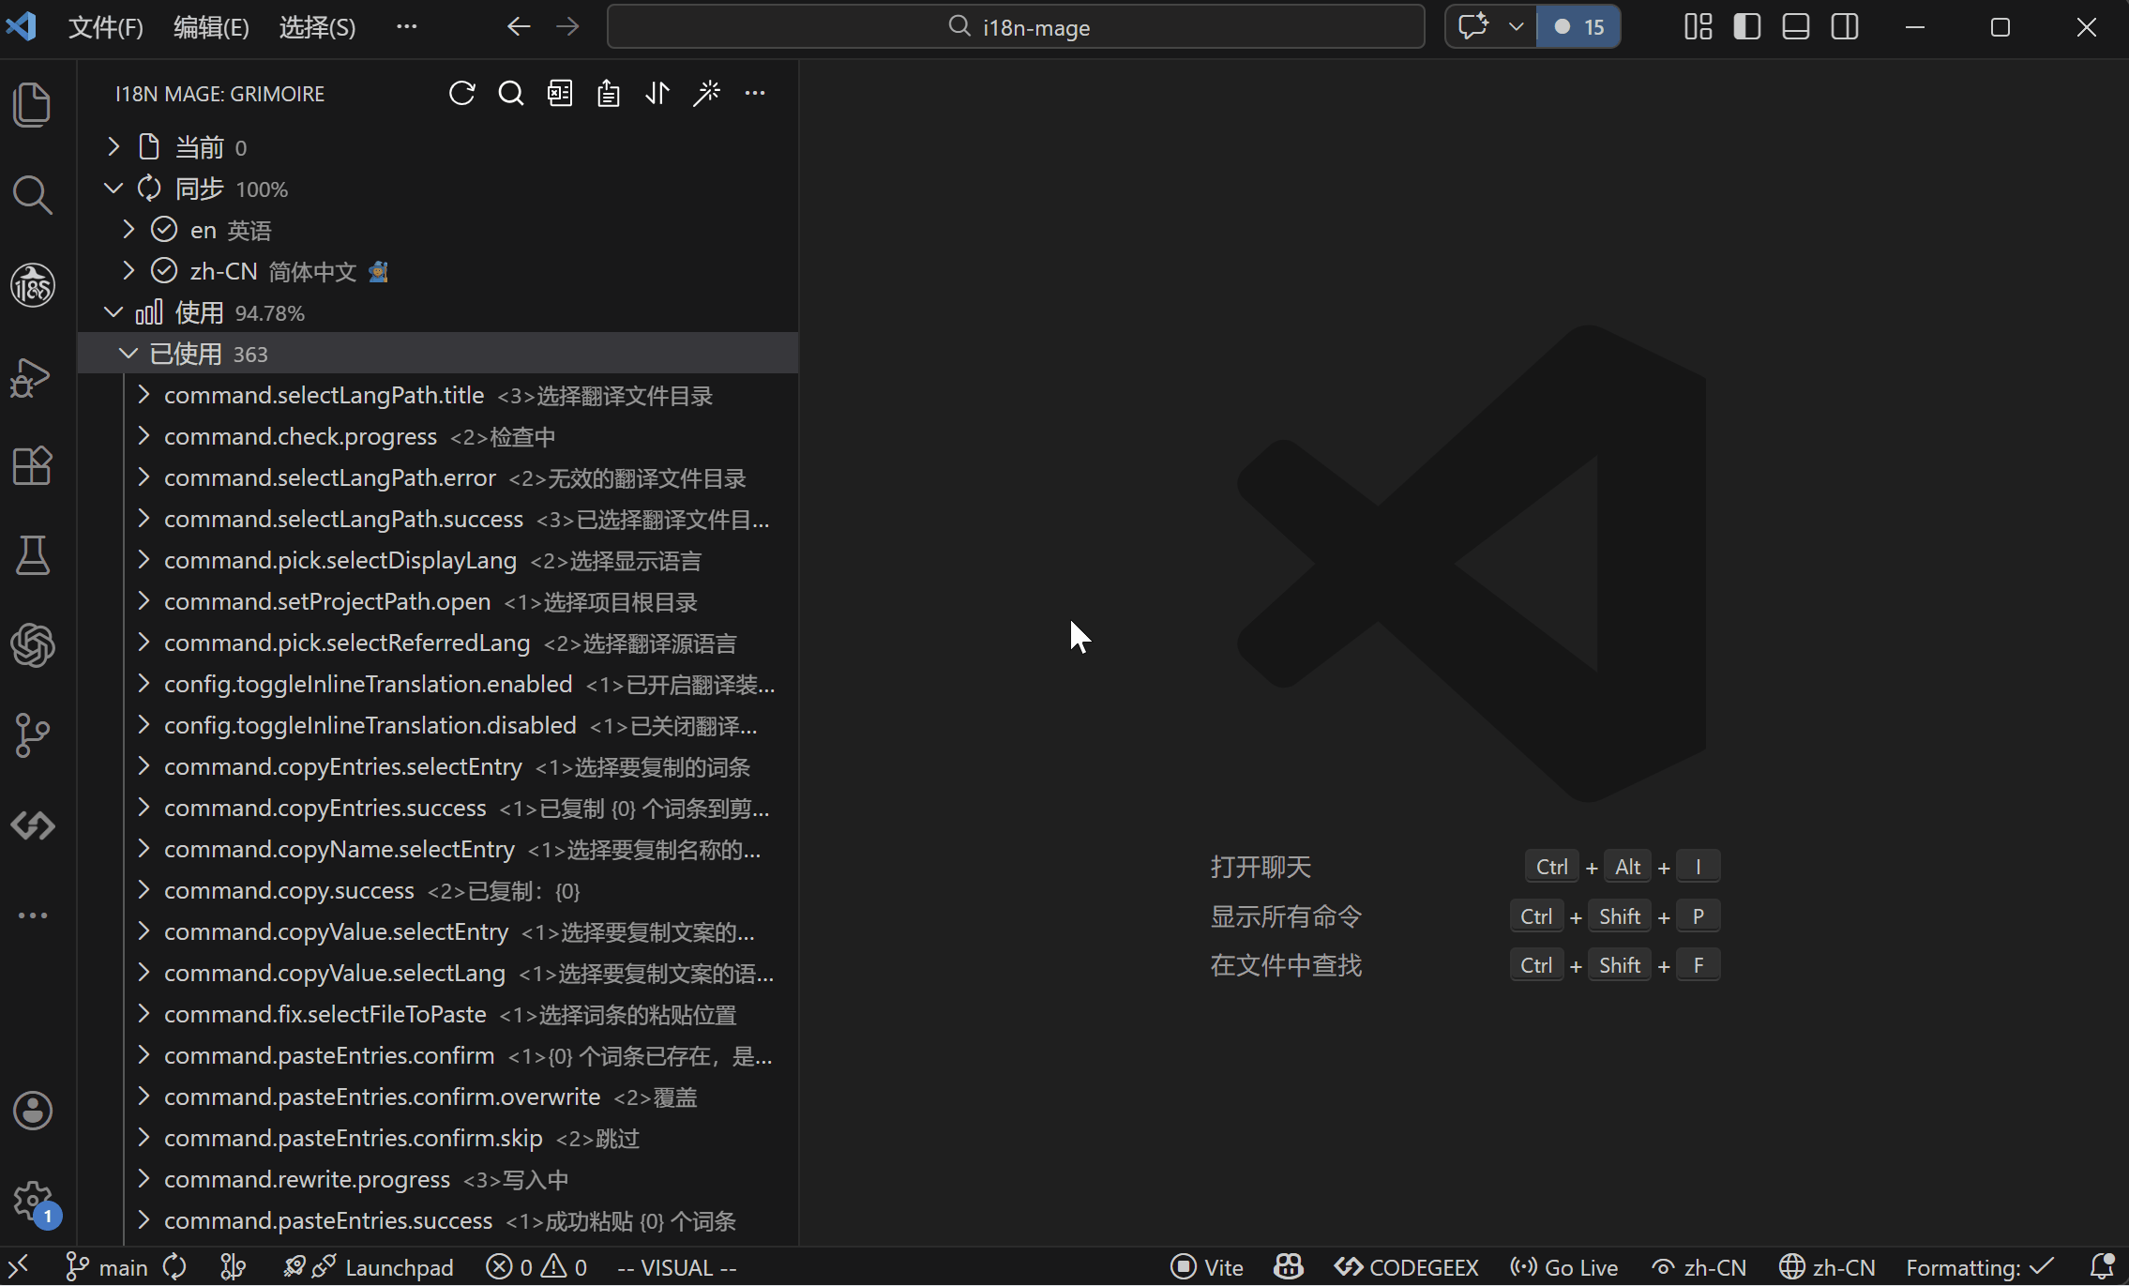Expand the 当前 tree section
Image resolution: width=2129 pixels, height=1286 pixels.
pyautogui.click(x=113, y=147)
